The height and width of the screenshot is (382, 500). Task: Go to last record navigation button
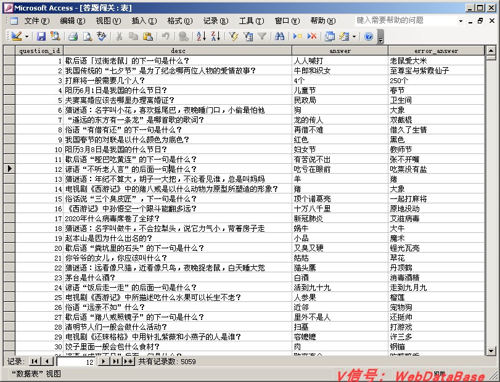[x=116, y=361]
